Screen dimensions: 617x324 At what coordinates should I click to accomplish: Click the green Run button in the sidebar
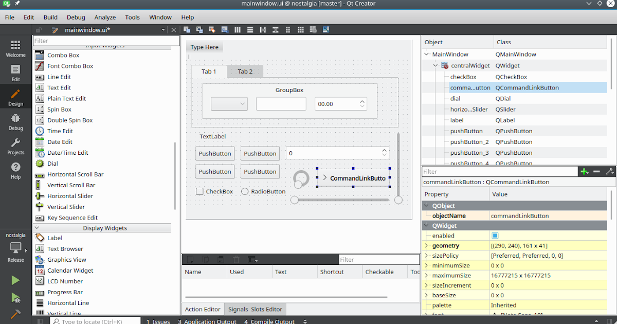coord(15,280)
